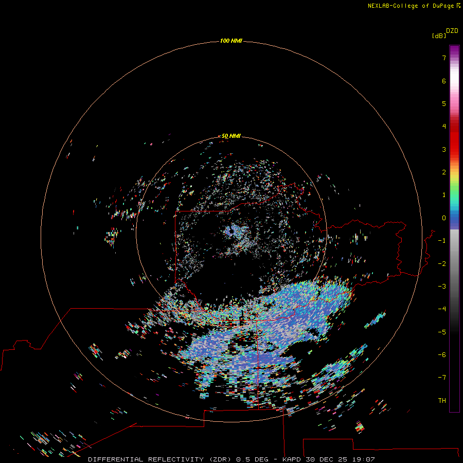This screenshot has width=463, height=463.
Task: Click the -1 value on color scale
Action: (442, 241)
